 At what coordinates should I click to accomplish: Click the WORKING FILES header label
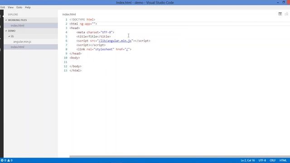[17, 20]
